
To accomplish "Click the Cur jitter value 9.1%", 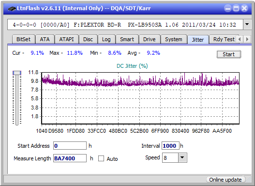I will tap(37, 53).
